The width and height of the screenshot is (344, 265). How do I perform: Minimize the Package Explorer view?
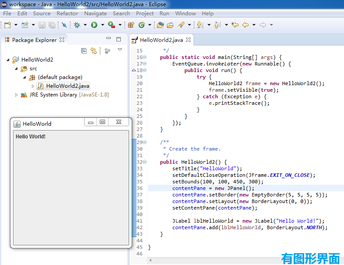[109, 38]
